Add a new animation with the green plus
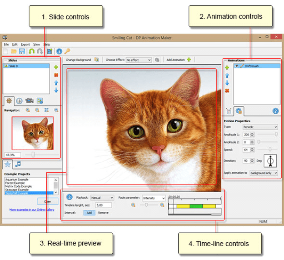 pos(227,67)
